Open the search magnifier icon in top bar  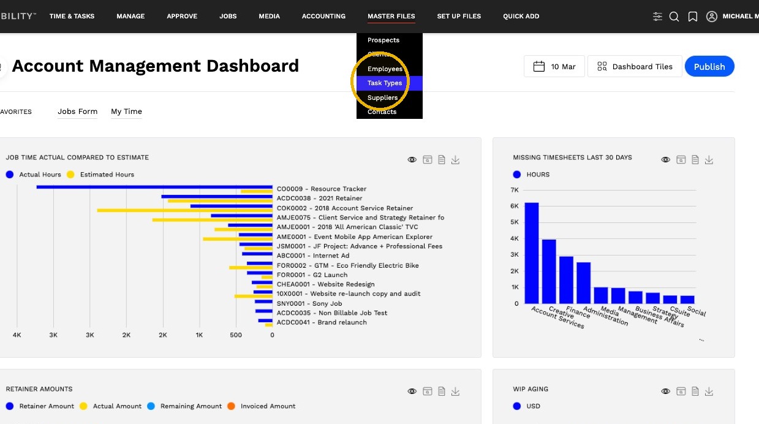pos(674,17)
